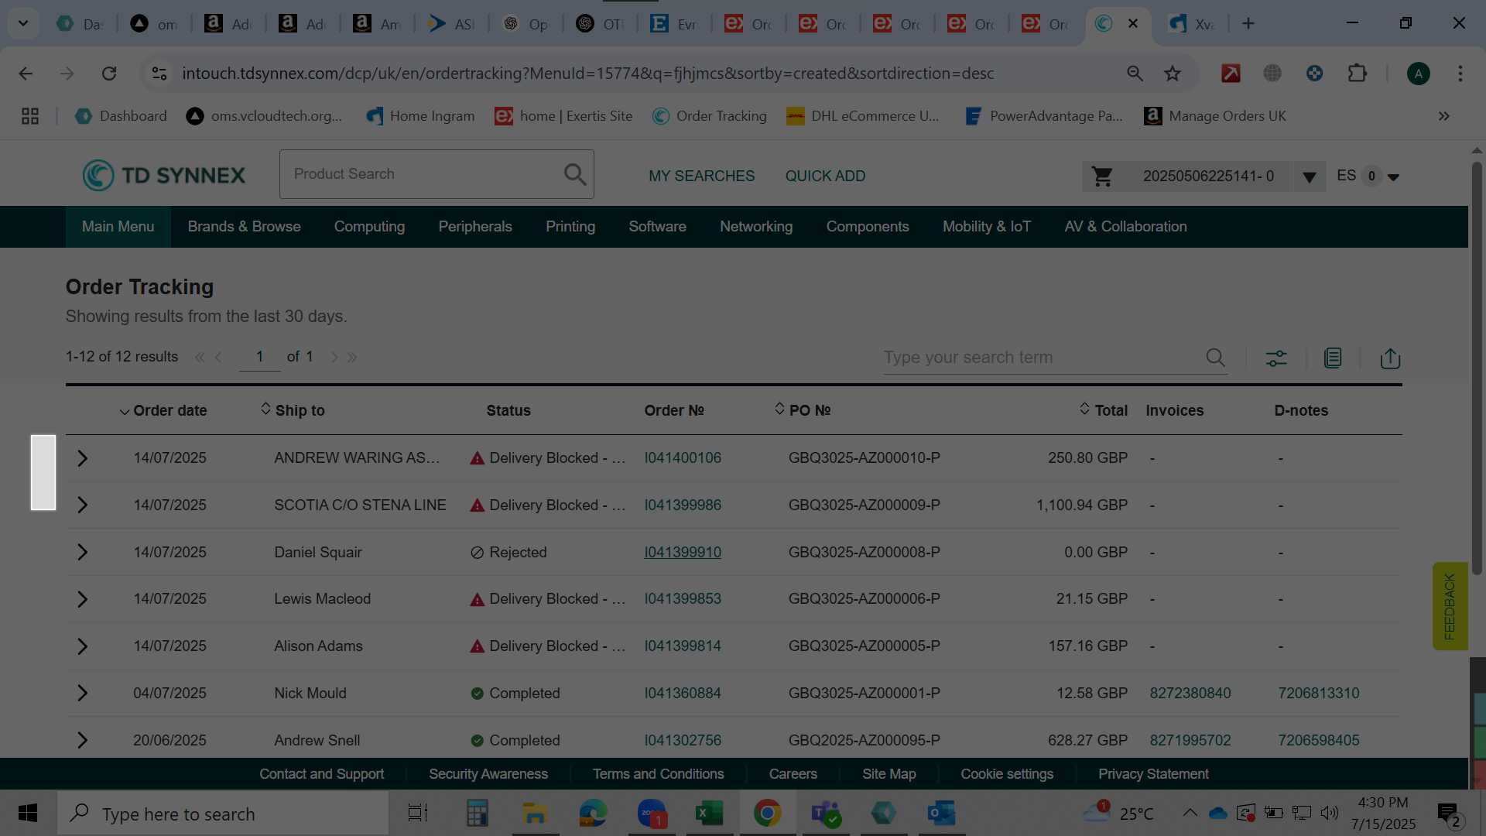Open Brands & Browse menu

tap(244, 227)
